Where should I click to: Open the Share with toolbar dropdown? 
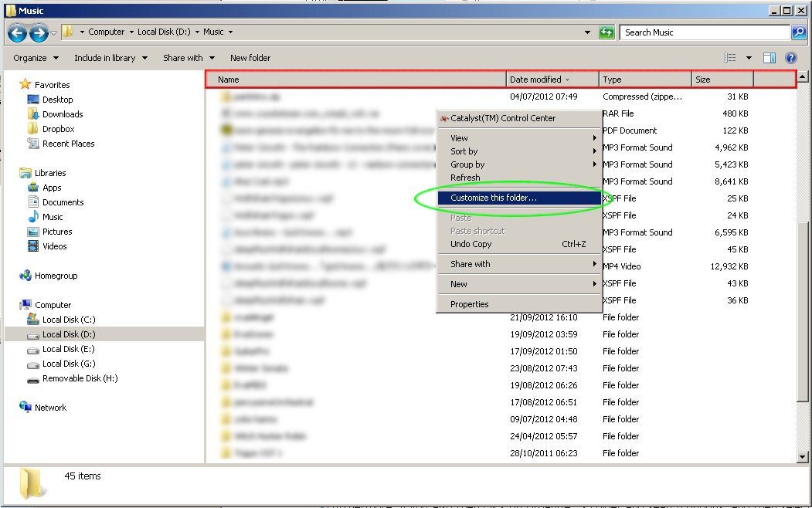click(188, 58)
